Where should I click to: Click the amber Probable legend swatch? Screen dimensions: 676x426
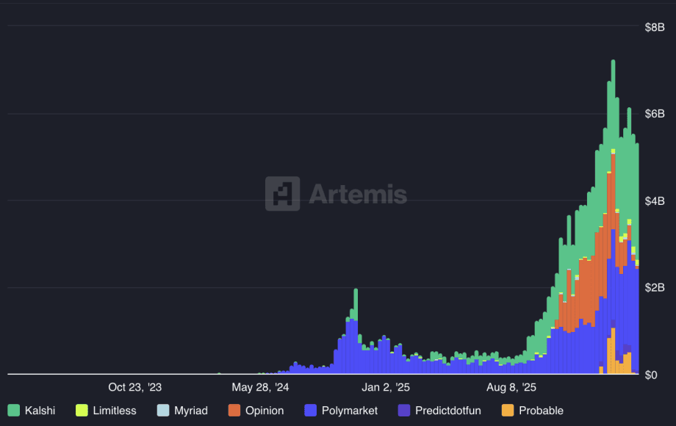(508, 411)
